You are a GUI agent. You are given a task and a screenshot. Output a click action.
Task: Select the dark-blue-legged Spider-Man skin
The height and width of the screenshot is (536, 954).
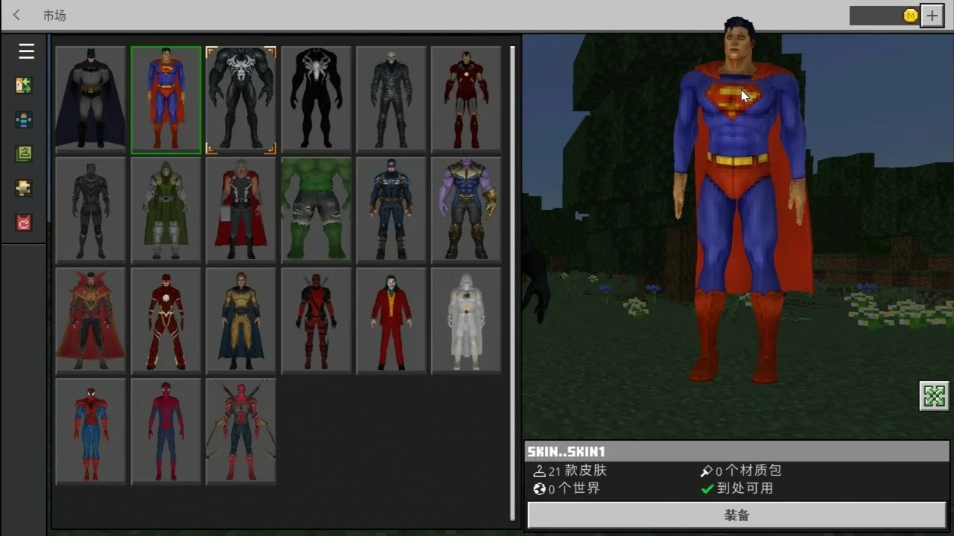point(166,431)
